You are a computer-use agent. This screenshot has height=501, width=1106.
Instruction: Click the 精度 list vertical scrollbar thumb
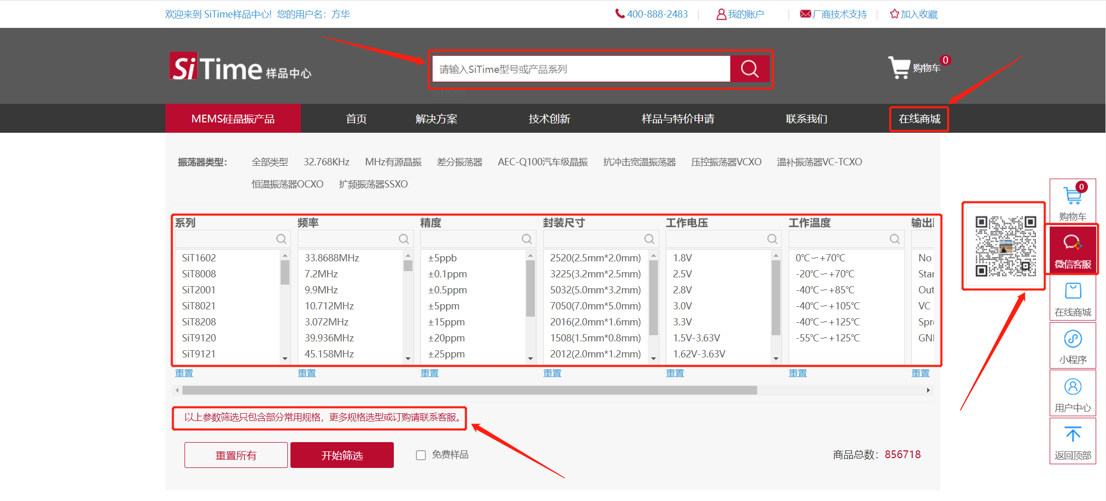coord(530,288)
